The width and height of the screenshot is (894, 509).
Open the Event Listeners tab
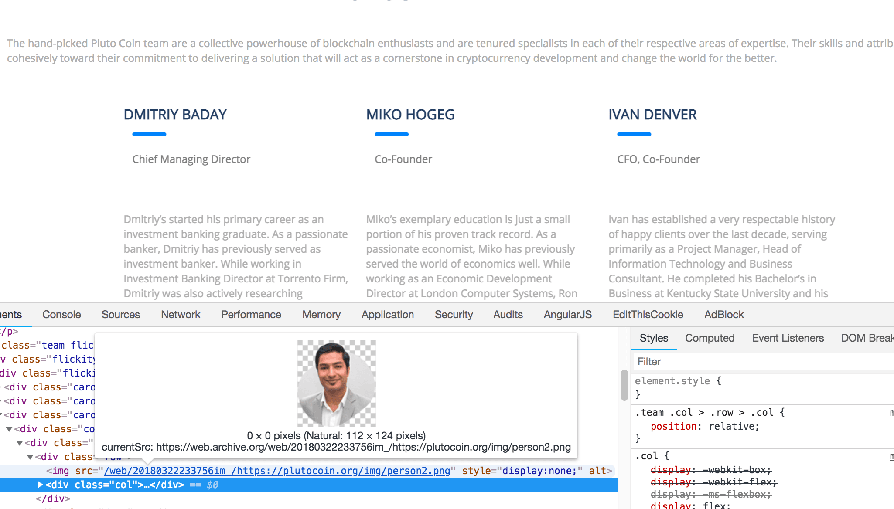coord(788,338)
